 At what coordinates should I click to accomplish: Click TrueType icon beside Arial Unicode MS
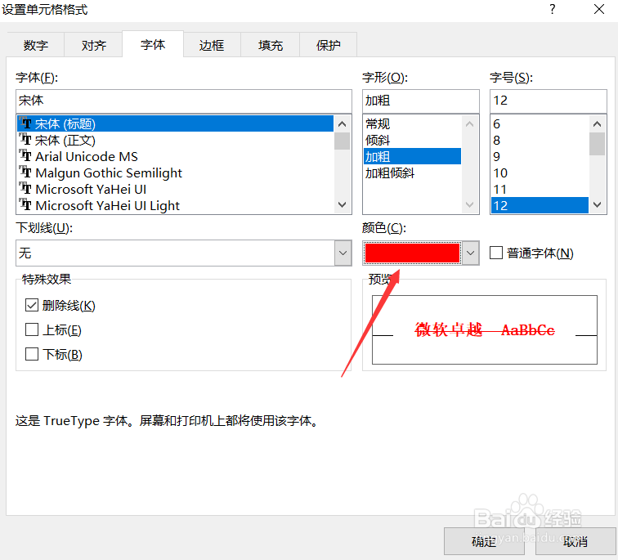click(25, 155)
